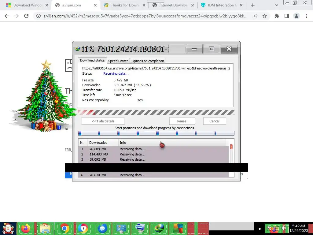Select connection row 2 with 114.483 MB
313x235 pixels.
[x=153, y=154]
